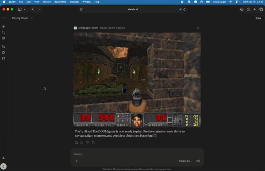The image size is (265, 171).
Task: Open dictation with the waveform icon
Action: pos(198,161)
